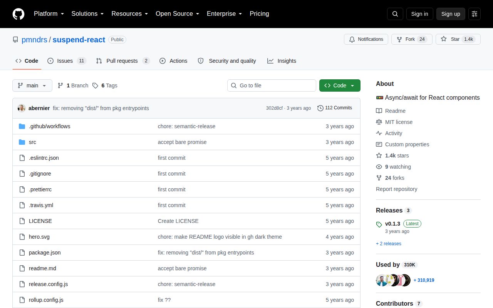The width and height of the screenshot is (493, 308).
Task: Click folder icon for src
Action: (x=22, y=142)
